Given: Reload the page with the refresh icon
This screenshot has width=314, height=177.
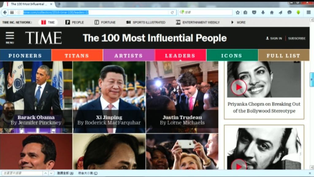Looking at the screenshot, I should 172,12.
